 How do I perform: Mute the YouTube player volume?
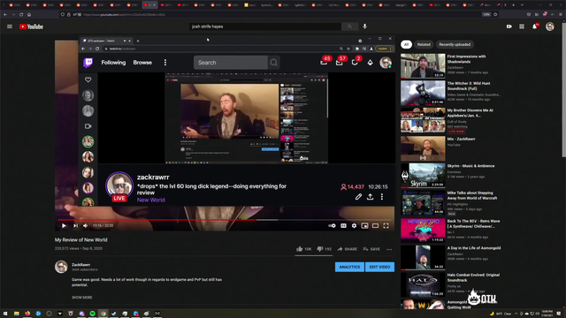pyautogui.click(x=86, y=226)
